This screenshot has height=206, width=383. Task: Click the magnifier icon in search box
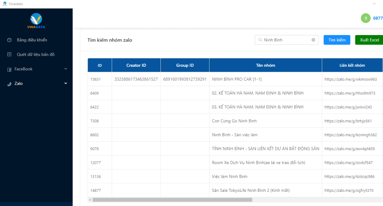pyautogui.click(x=260, y=40)
